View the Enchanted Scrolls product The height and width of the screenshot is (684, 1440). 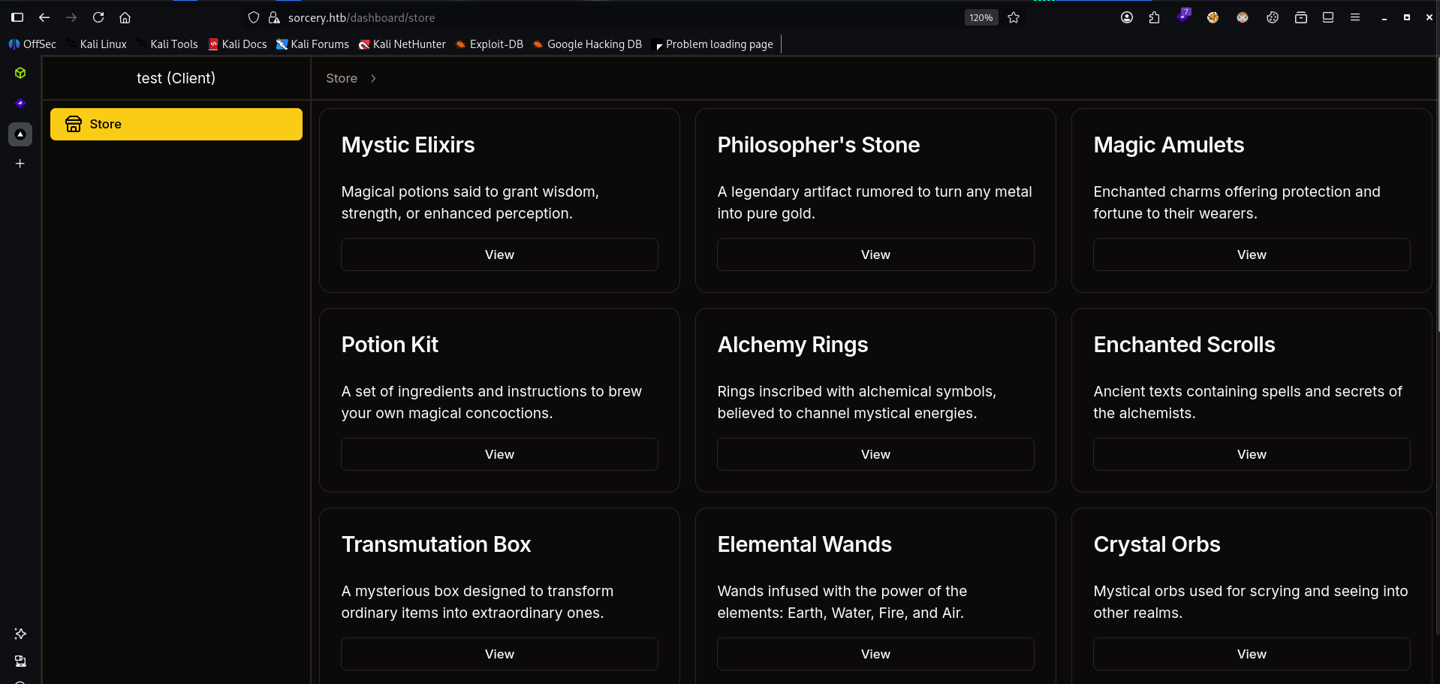1252,454
